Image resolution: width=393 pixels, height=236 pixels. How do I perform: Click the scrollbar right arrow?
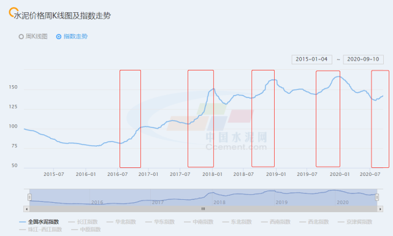pyautogui.click(x=380, y=208)
